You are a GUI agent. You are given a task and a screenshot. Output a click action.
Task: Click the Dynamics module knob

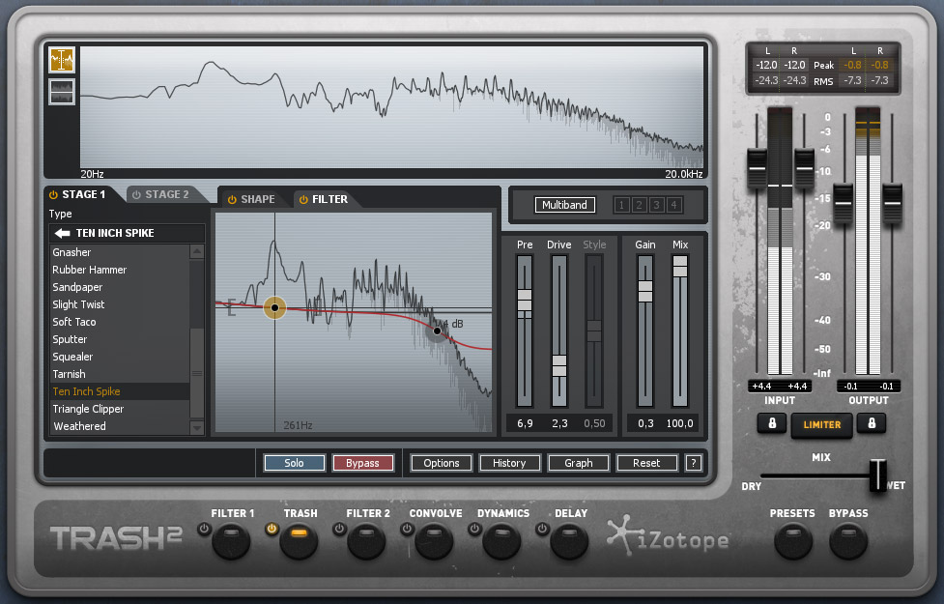(500, 542)
